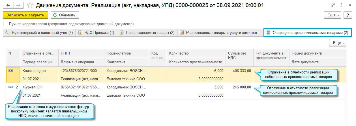The height and width of the screenshot is (126, 356).
Task: Select the Прослеживаемые товары tab
Action: (x=147, y=33)
